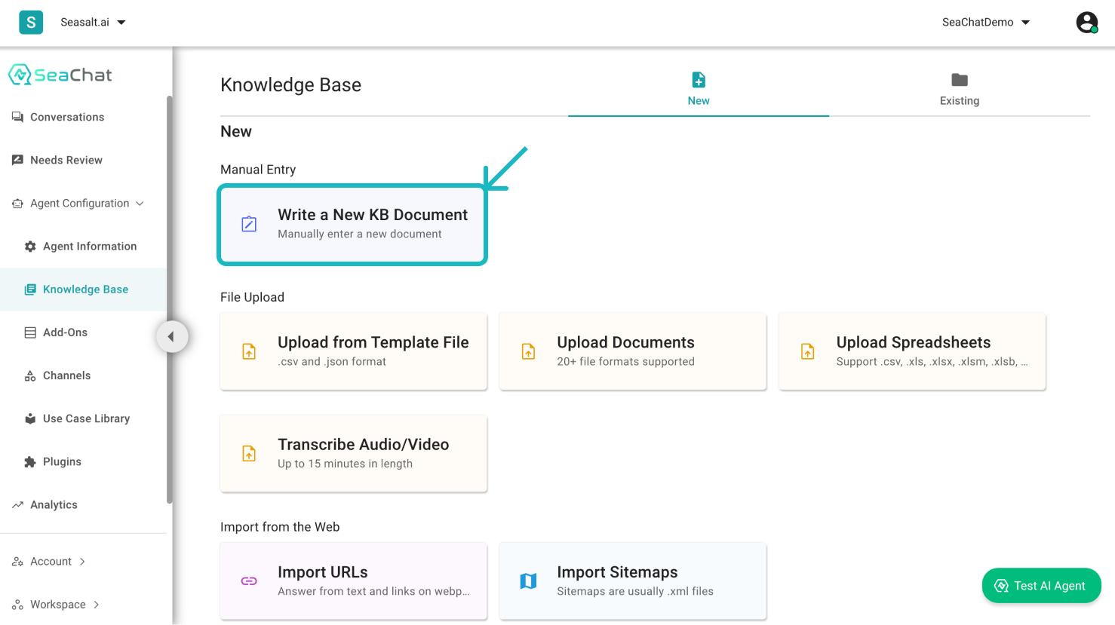
Task: Click the Add-Ons icon
Action: tap(30, 332)
